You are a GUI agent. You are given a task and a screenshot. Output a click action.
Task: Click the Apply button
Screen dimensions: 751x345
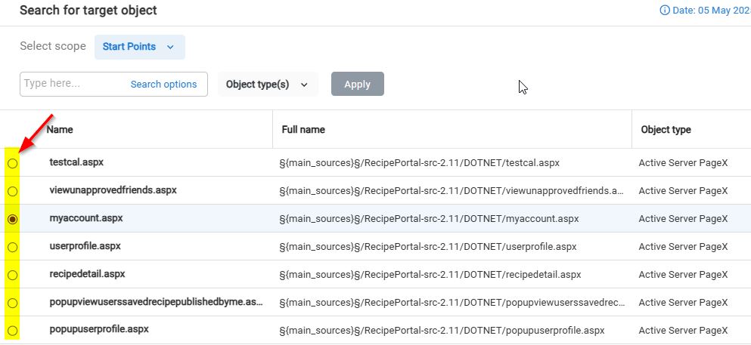357,85
